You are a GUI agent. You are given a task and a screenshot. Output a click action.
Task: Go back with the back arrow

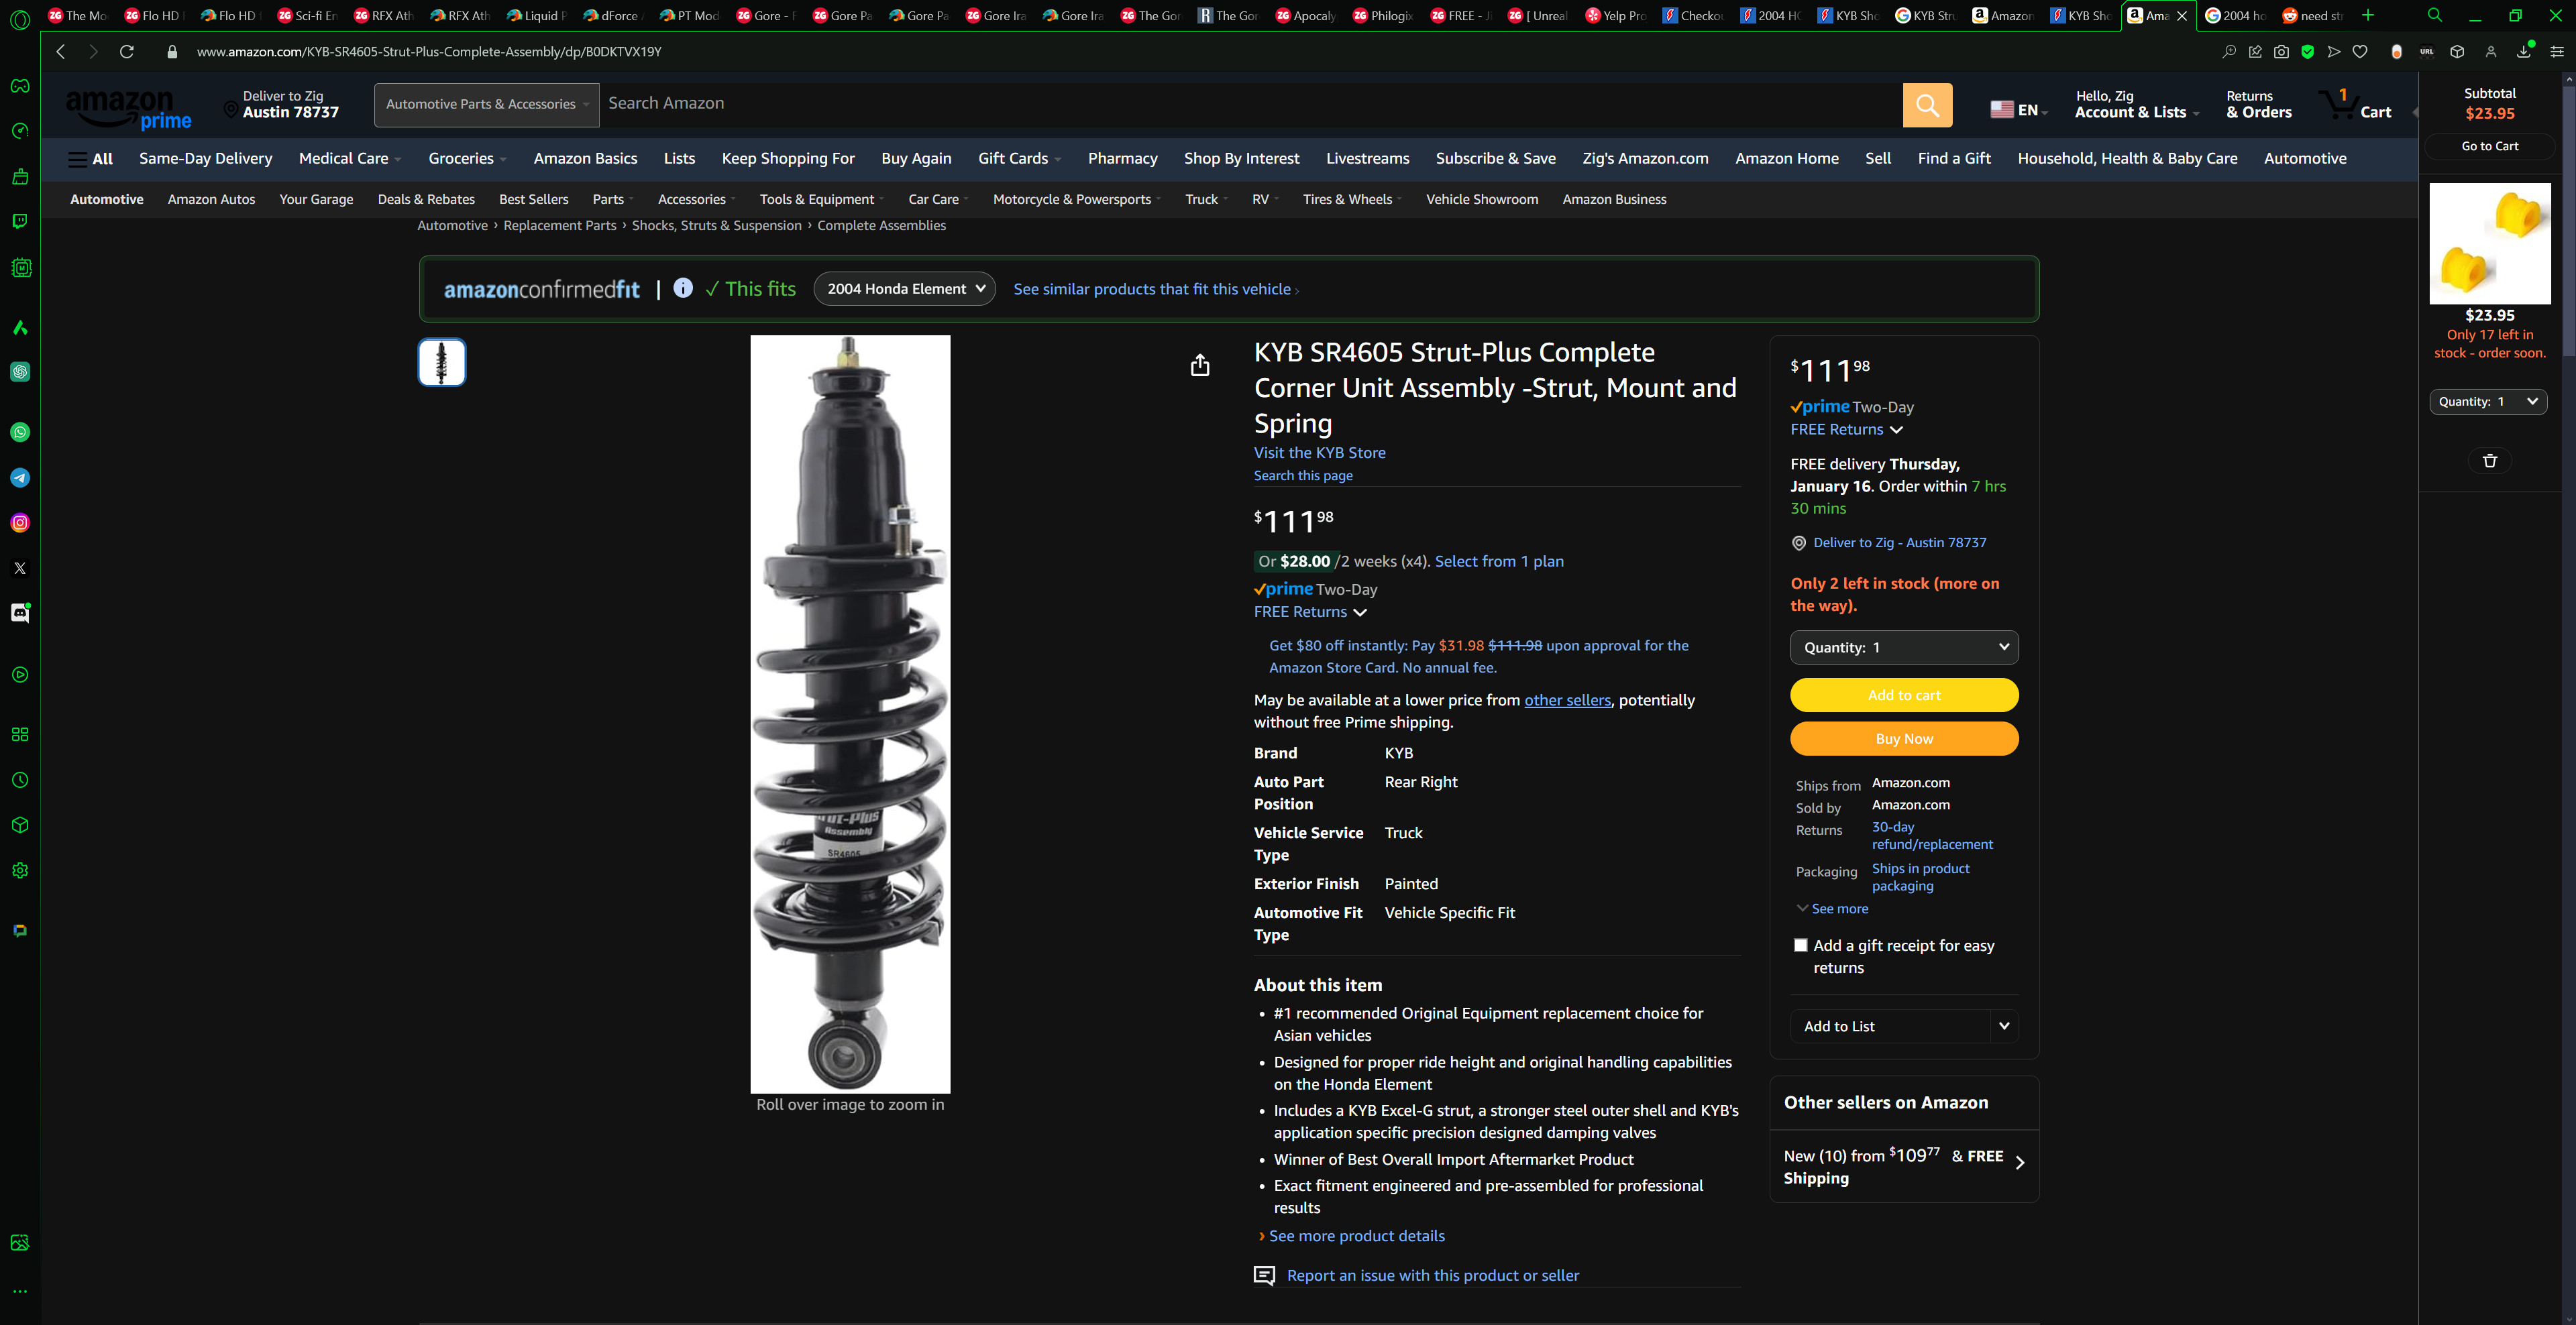pyautogui.click(x=61, y=51)
